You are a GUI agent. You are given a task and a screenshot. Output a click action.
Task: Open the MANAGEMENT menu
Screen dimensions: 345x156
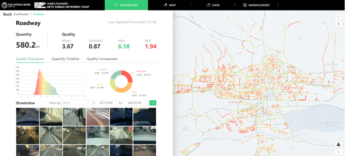[x=256, y=5]
